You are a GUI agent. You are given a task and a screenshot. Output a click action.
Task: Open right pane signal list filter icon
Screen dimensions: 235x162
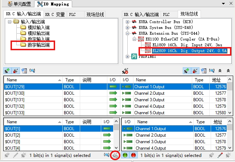[203, 71]
